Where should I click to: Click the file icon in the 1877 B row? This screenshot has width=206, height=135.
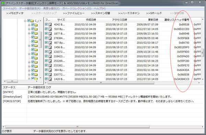tap(50, 34)
